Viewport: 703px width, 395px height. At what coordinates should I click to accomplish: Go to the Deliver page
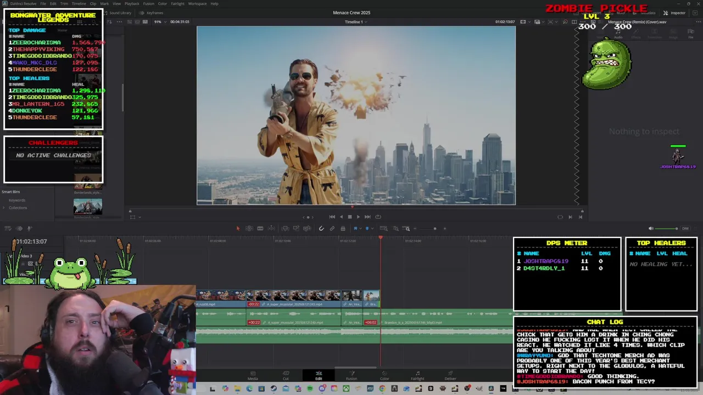click(x=450, y=375)
